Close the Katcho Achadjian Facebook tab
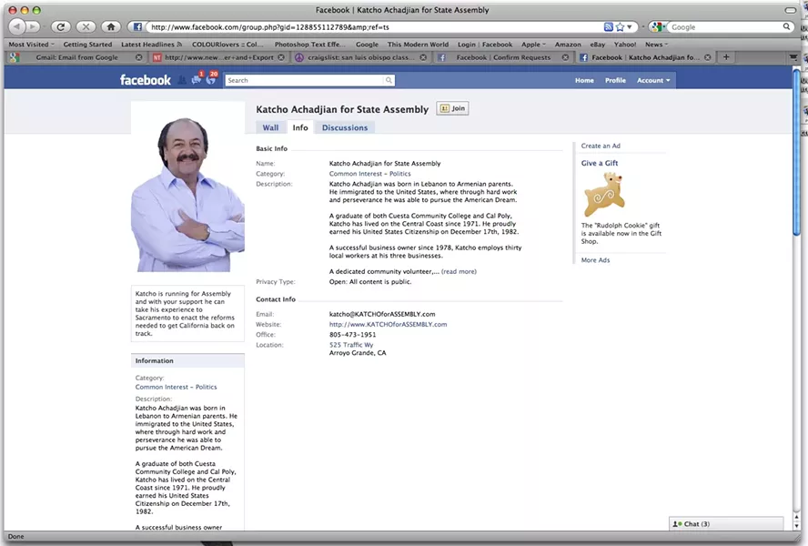 tap(708, 57)
